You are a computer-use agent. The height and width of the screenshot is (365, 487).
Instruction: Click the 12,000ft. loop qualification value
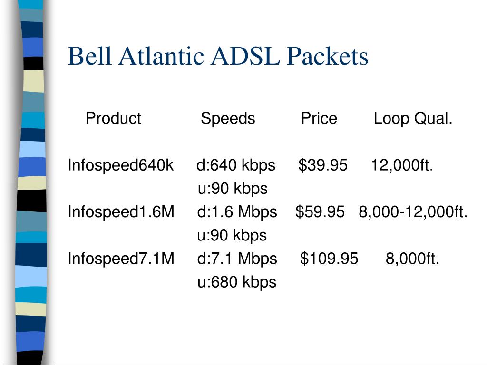[402, 165]
